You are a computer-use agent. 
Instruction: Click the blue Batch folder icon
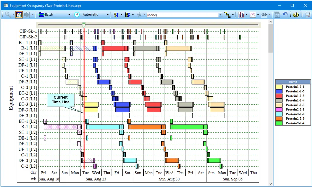[42, 15]
